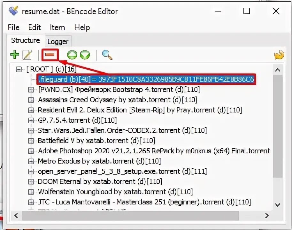Image resolution: width=292 pixels, height=230 pixels.
Task: Click the Edit item pencil icon
Action: pyautogui.click(x=27, y=55)
